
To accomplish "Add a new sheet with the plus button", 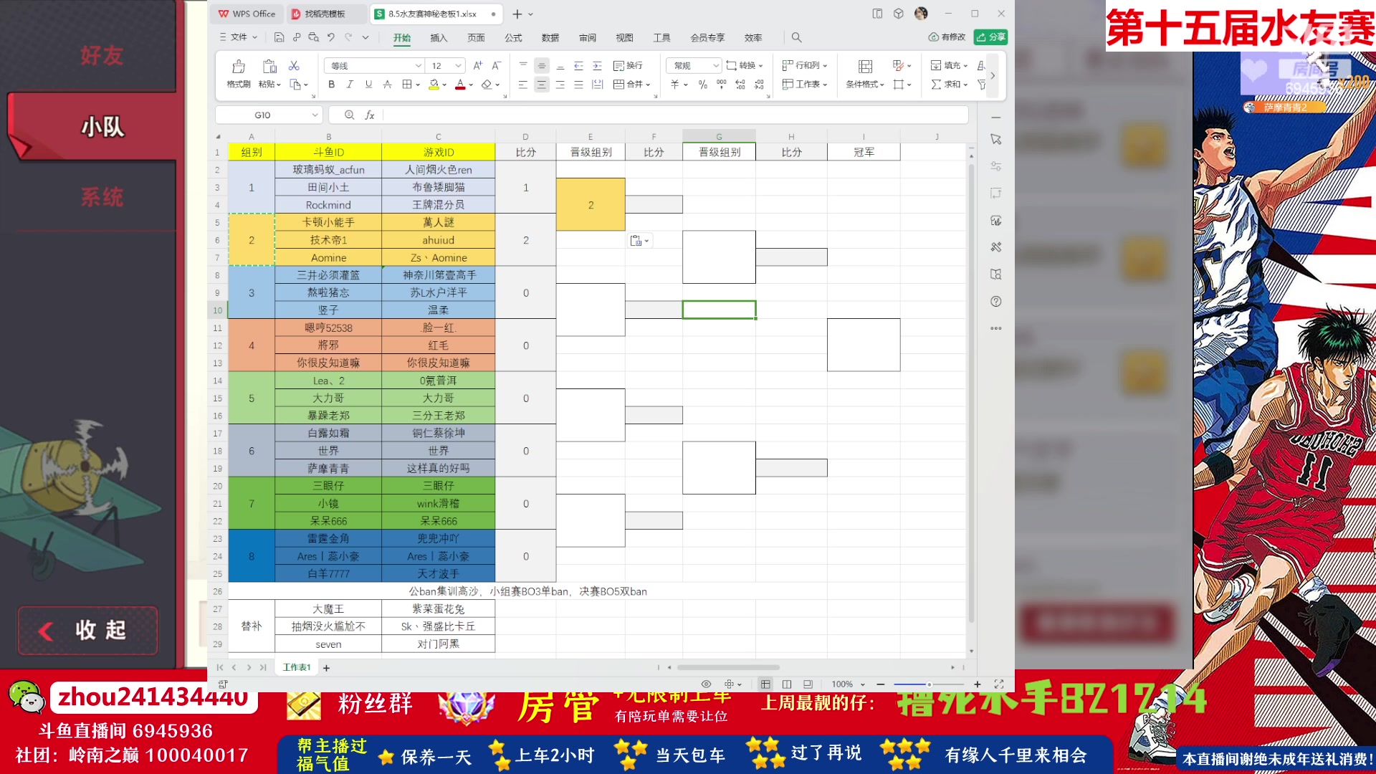I will (x=326, y=668).
